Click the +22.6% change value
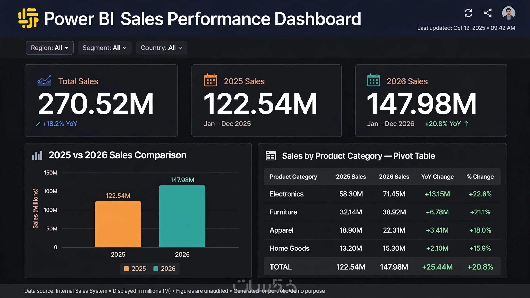This screenshot has width=530, height=298. pos(480,194)
